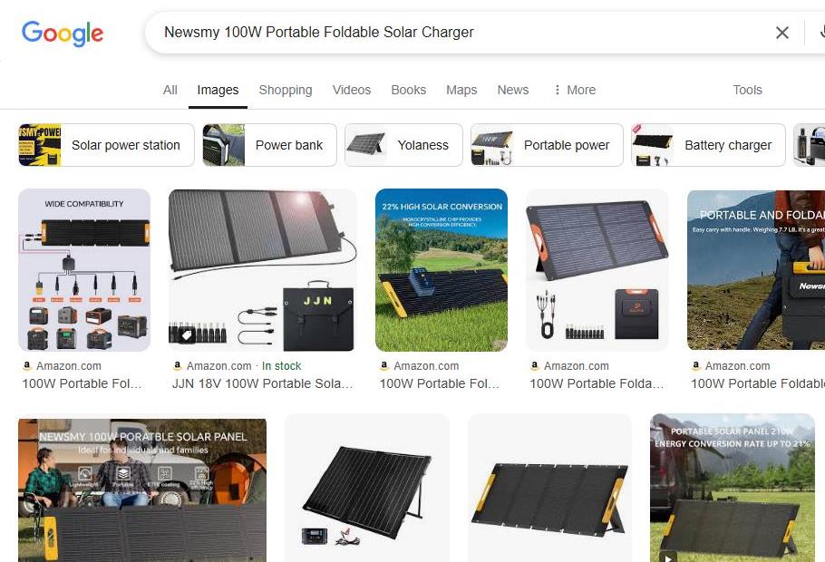Pick the Battery charger filter chip
This screenshot has width=825, height=562.
point(708,145)
